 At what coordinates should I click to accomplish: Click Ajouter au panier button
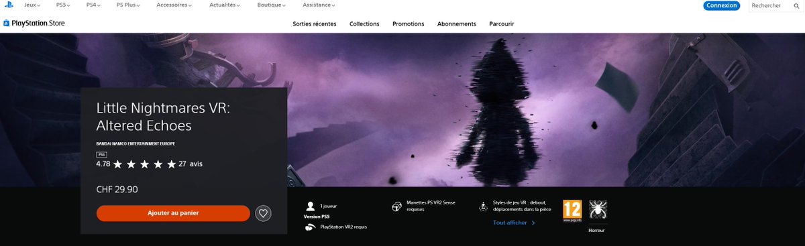point(173,213)
